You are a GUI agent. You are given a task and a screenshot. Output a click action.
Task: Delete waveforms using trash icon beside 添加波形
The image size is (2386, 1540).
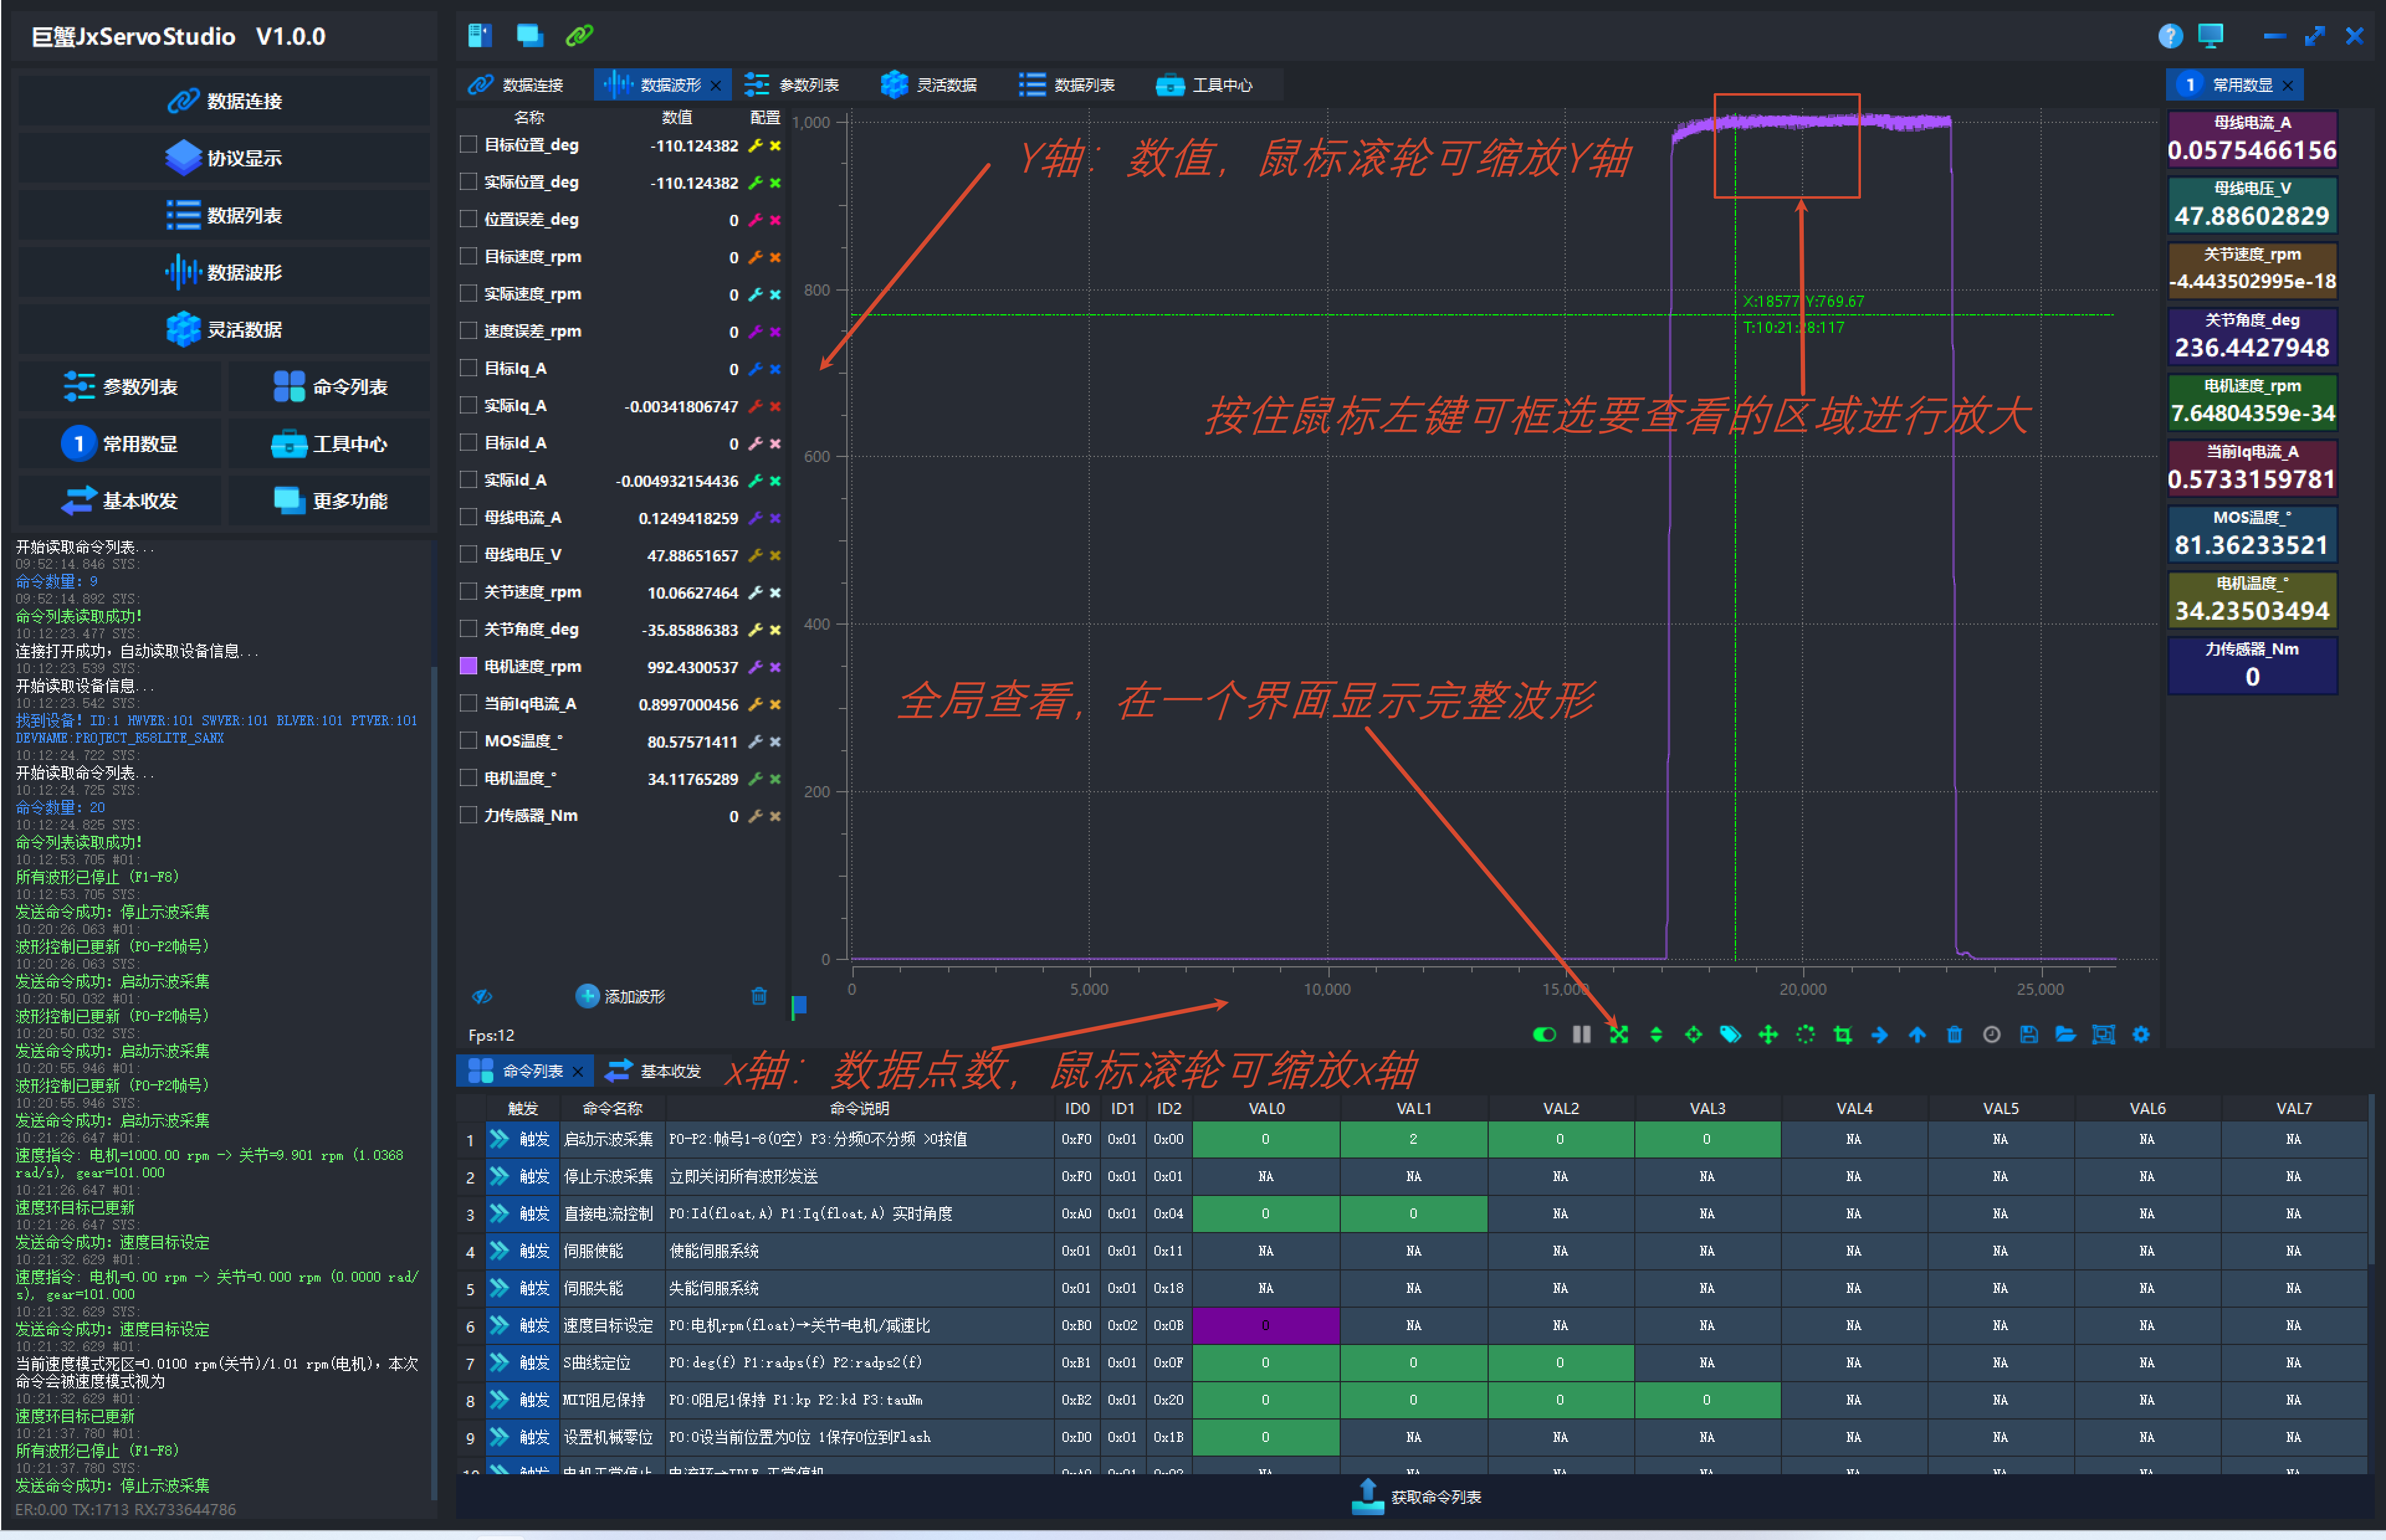click(x=758, y=996)
